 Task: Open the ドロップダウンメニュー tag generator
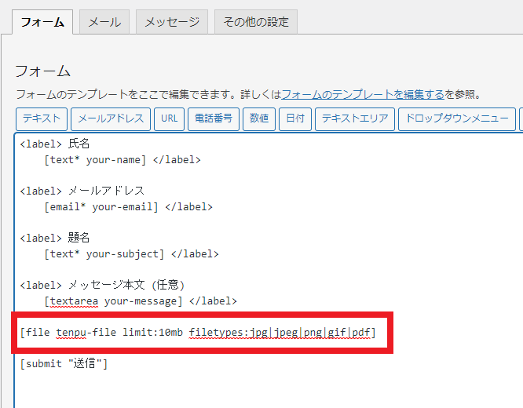pyautogui.click(x=456, y=119)
